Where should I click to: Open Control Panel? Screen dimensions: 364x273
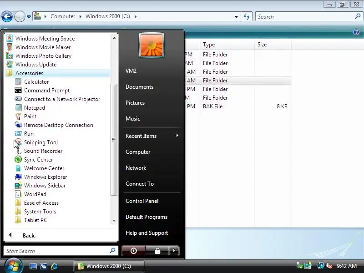point(142,201)
